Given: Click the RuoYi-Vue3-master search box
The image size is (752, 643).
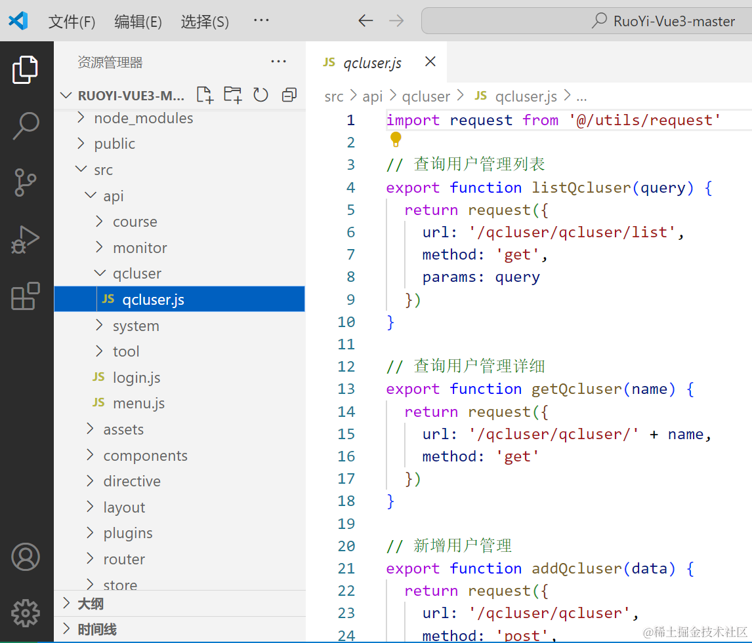Looking at the screenshot, I should click(587, 20).
